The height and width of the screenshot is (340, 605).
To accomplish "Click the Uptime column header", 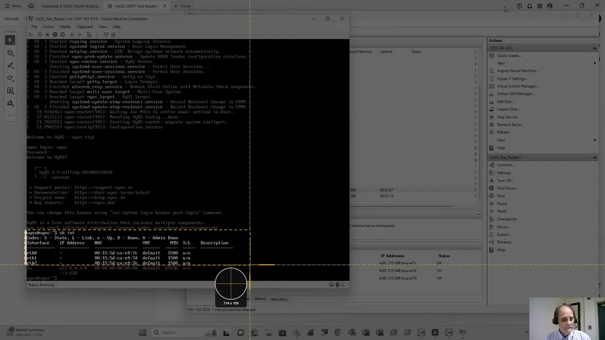I will [x=386, y=51].
